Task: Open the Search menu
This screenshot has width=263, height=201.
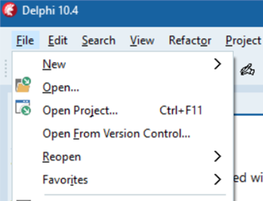Action: click(x=99, y=40)
